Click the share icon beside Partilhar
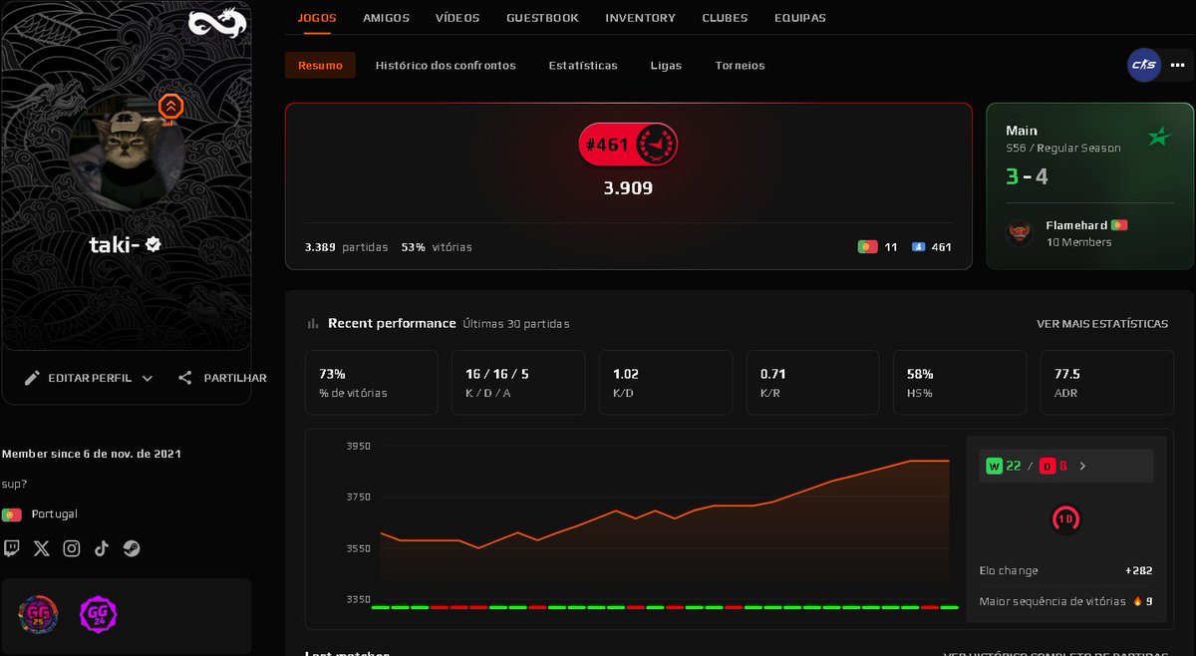Viewport: 1196px width, 656px height. (185, 378)
